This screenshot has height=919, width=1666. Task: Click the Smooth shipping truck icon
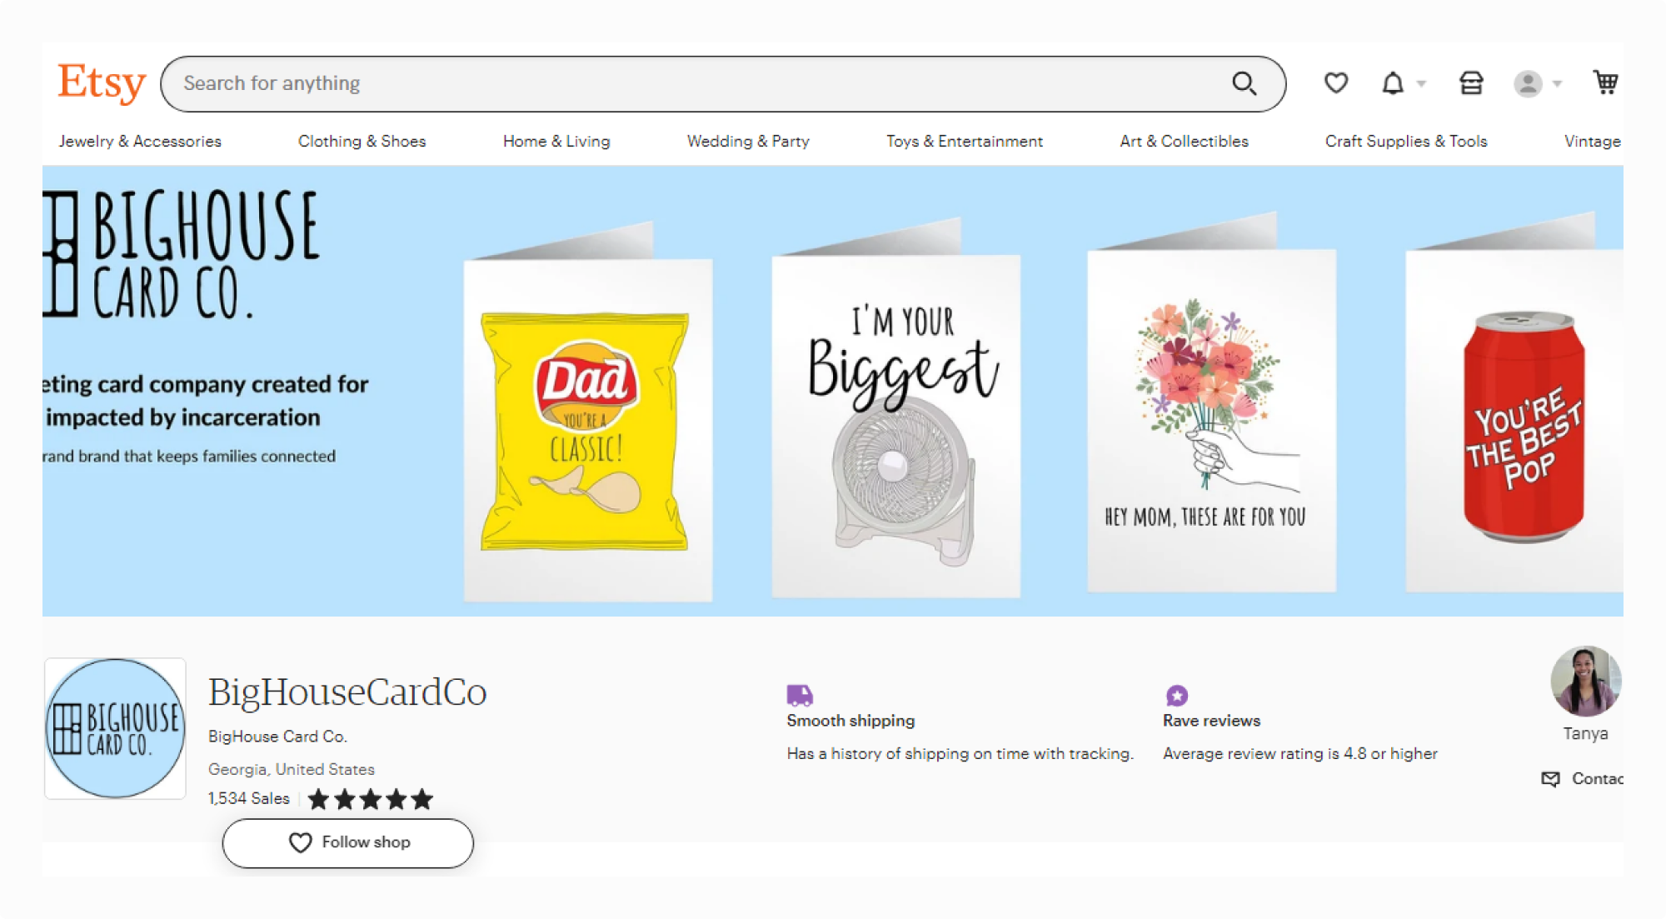pos(800,694)
